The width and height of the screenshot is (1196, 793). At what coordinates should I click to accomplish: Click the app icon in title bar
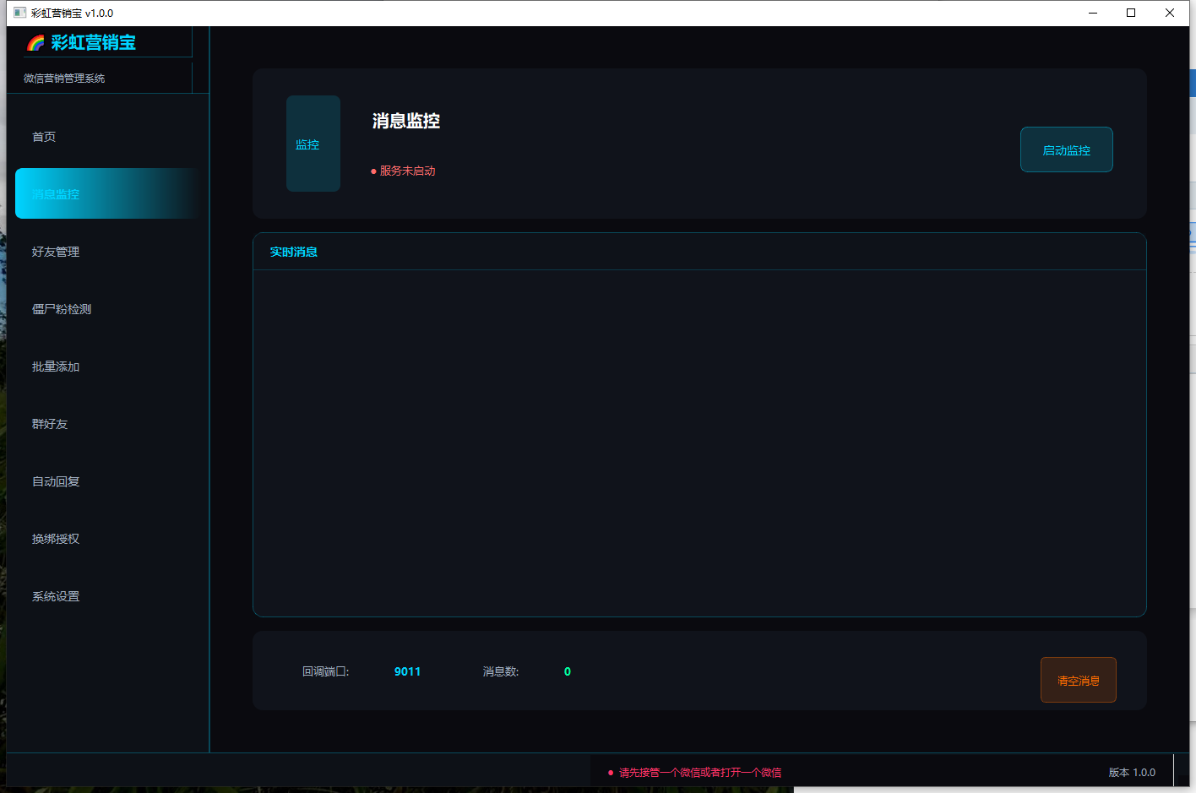tap(19, 13)
